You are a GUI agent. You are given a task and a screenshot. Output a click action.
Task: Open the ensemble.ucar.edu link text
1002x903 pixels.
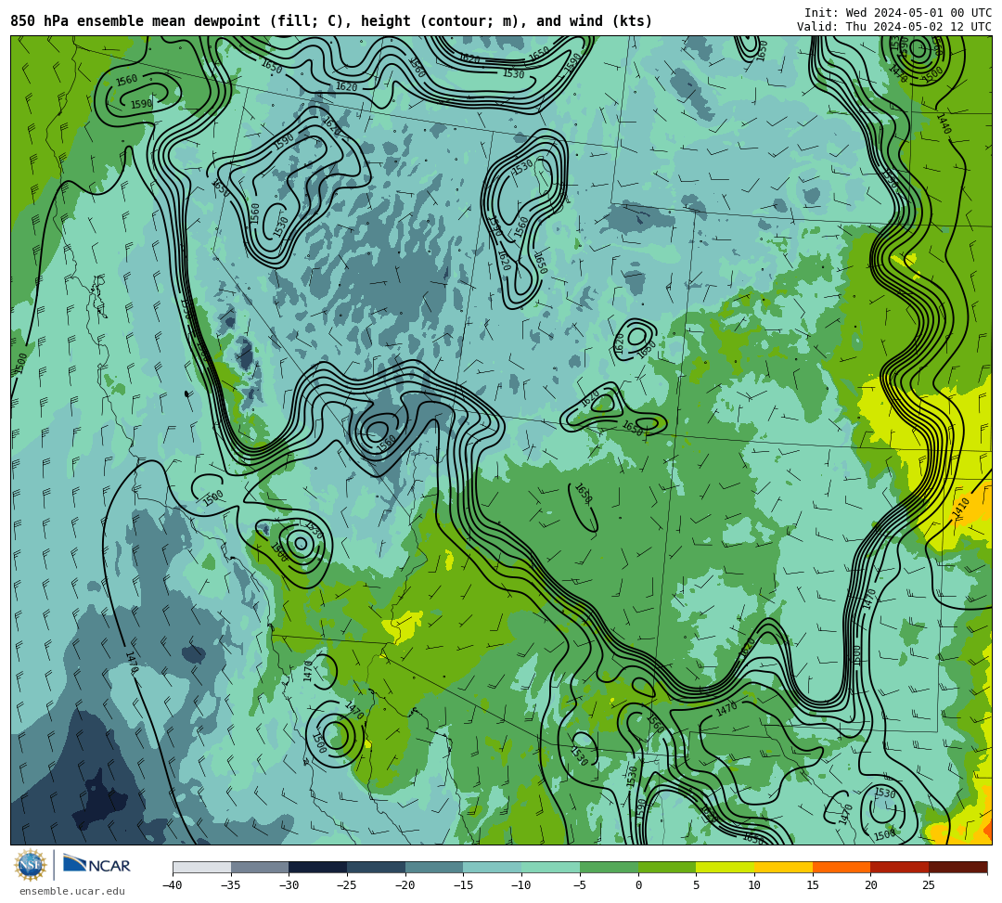click(72, 891)
